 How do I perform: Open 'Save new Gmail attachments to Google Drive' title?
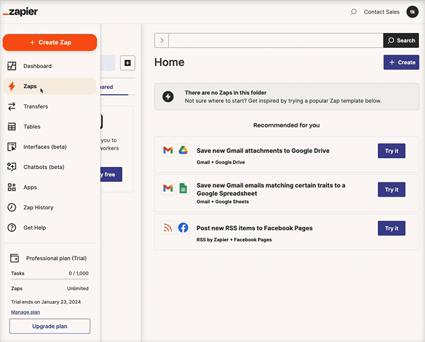click(263, 151)
